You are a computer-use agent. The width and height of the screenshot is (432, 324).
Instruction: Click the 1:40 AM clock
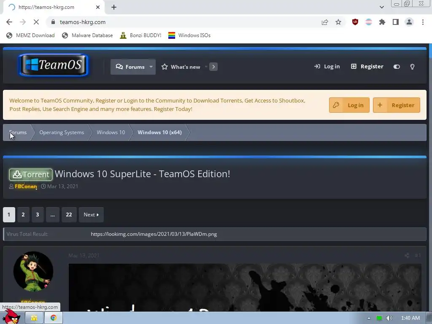410,318
